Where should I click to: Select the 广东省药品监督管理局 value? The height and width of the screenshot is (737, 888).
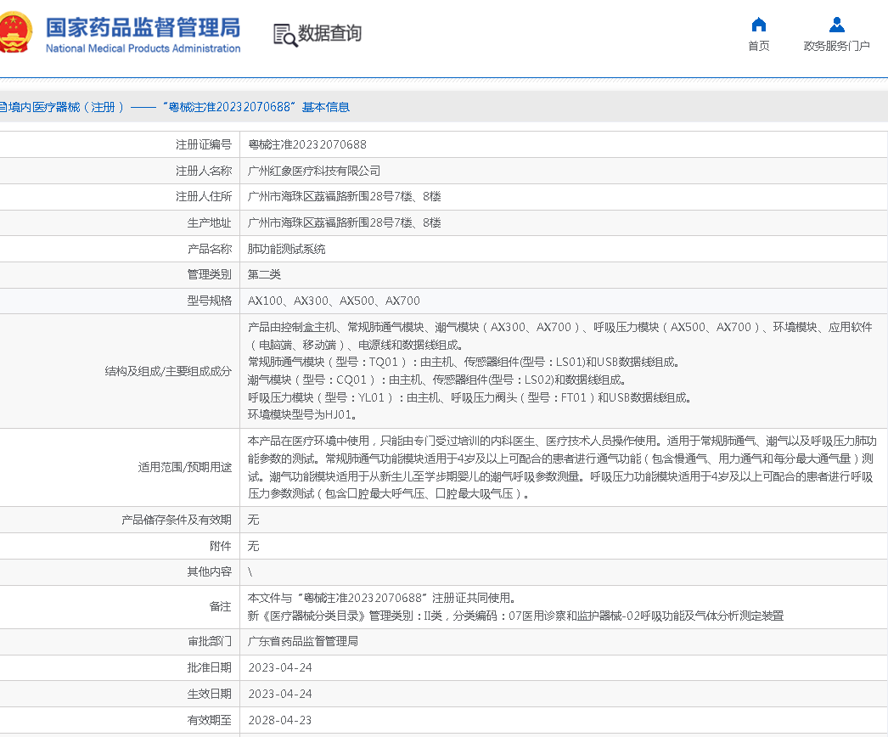tap(303, 641)
